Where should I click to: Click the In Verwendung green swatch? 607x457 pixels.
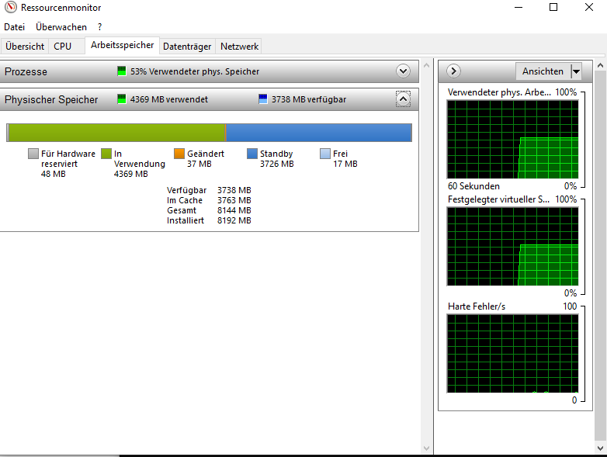pyautogui.click(x=106, y=154)
